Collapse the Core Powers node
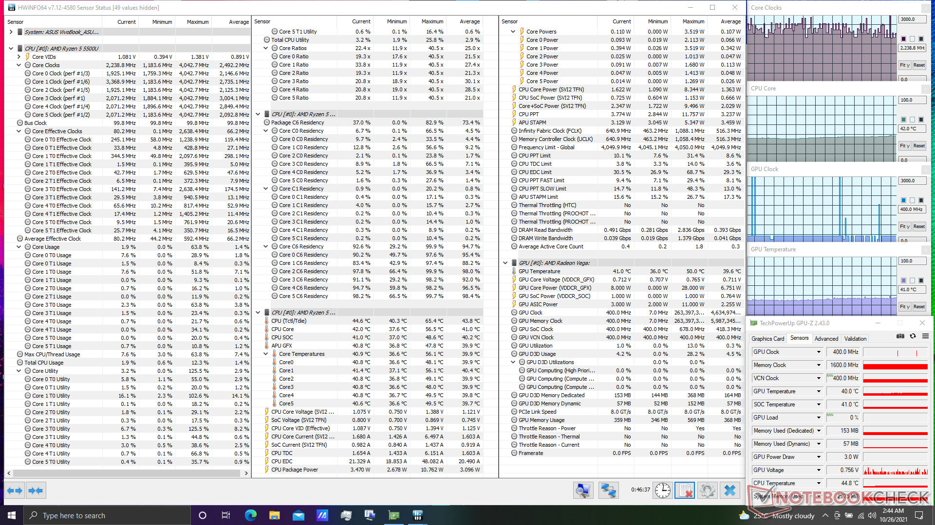Viewport: 935px width, 525px height. [x=513, y=32]
